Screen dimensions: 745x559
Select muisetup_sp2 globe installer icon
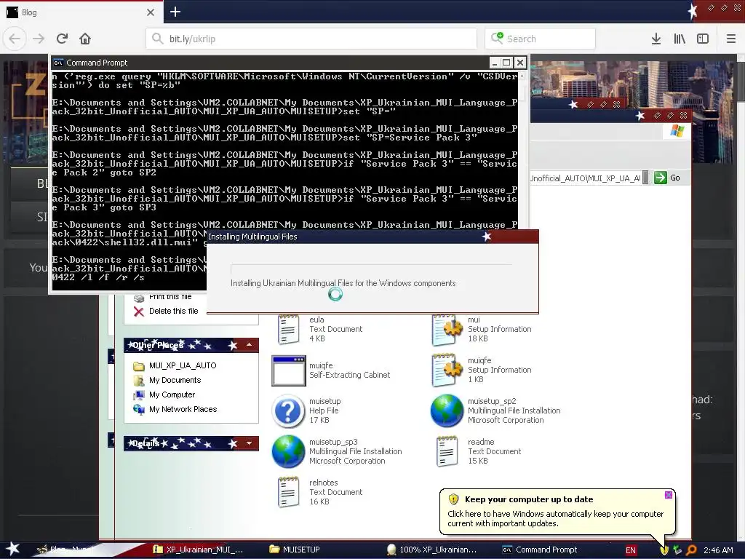[x=447, y=411]
